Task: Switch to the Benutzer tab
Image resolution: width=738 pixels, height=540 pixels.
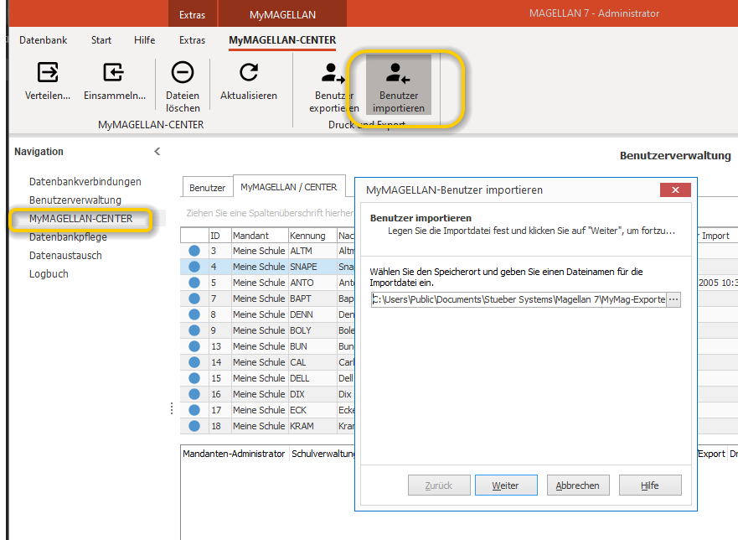Action: pos(207,188)
